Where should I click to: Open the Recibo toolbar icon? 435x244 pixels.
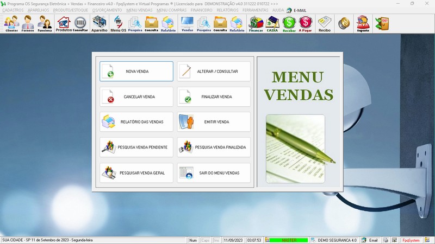pyautogui.click(x=325, y=24)
